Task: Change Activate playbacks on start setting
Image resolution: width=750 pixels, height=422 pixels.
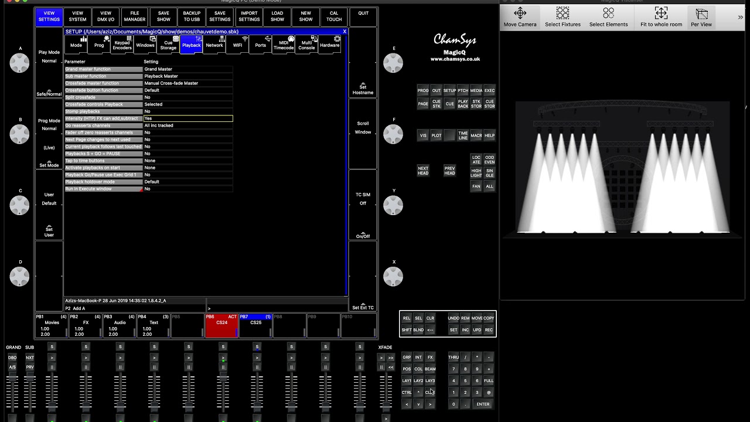Action: [188, 168]
